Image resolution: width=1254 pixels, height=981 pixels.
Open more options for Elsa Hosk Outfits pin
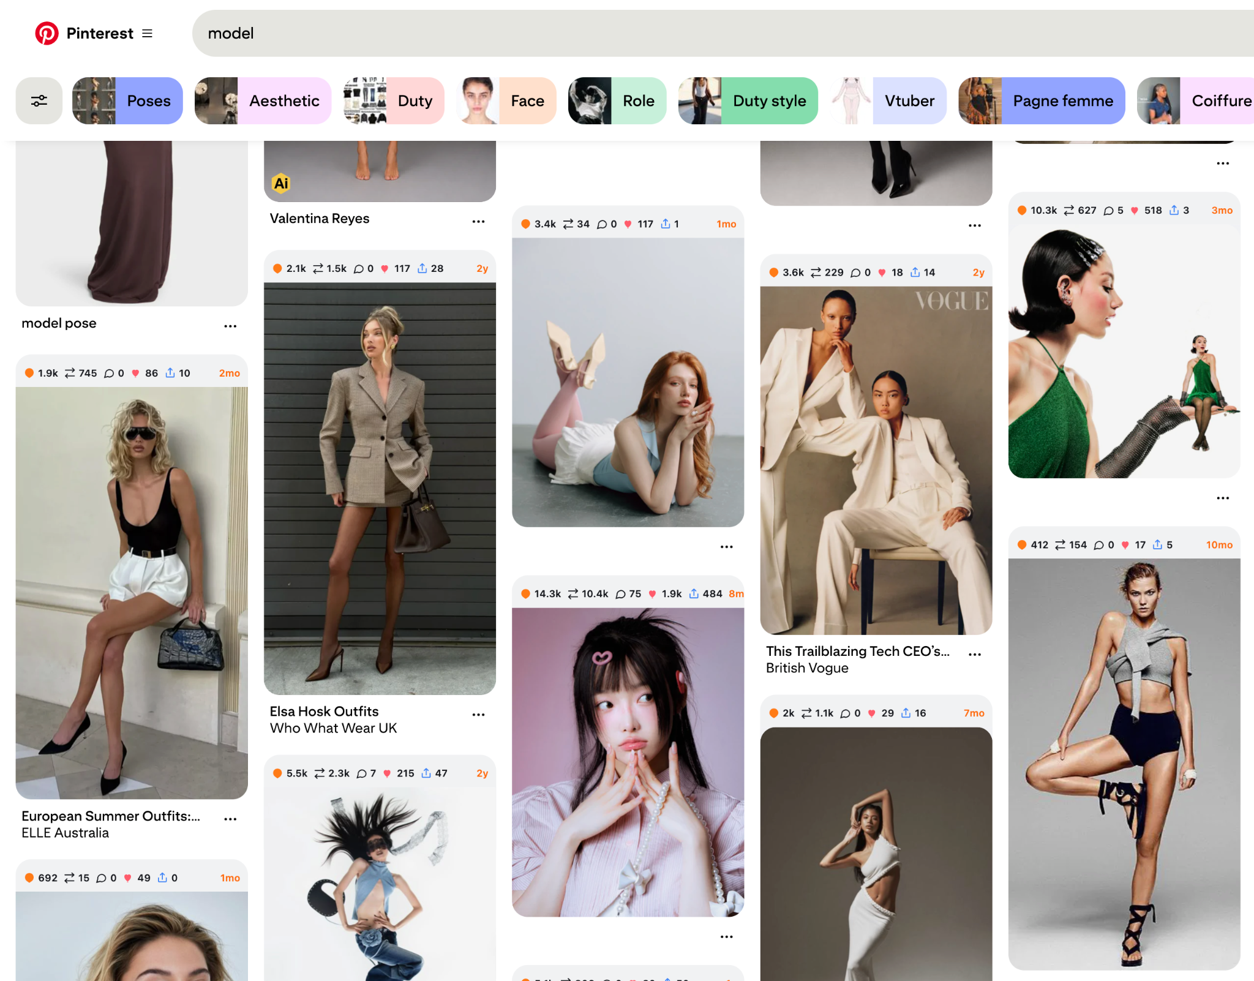point(478,714)
